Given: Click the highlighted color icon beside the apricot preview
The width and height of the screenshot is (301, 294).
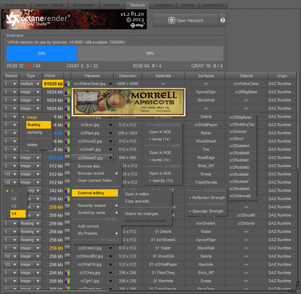Looking at the screenshot, I should pyautogui.click(x=67, y=92).
